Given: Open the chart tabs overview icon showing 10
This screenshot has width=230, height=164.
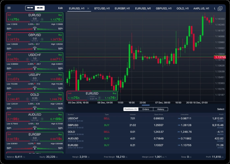Looking at the screenshot, I should point(219,9).
